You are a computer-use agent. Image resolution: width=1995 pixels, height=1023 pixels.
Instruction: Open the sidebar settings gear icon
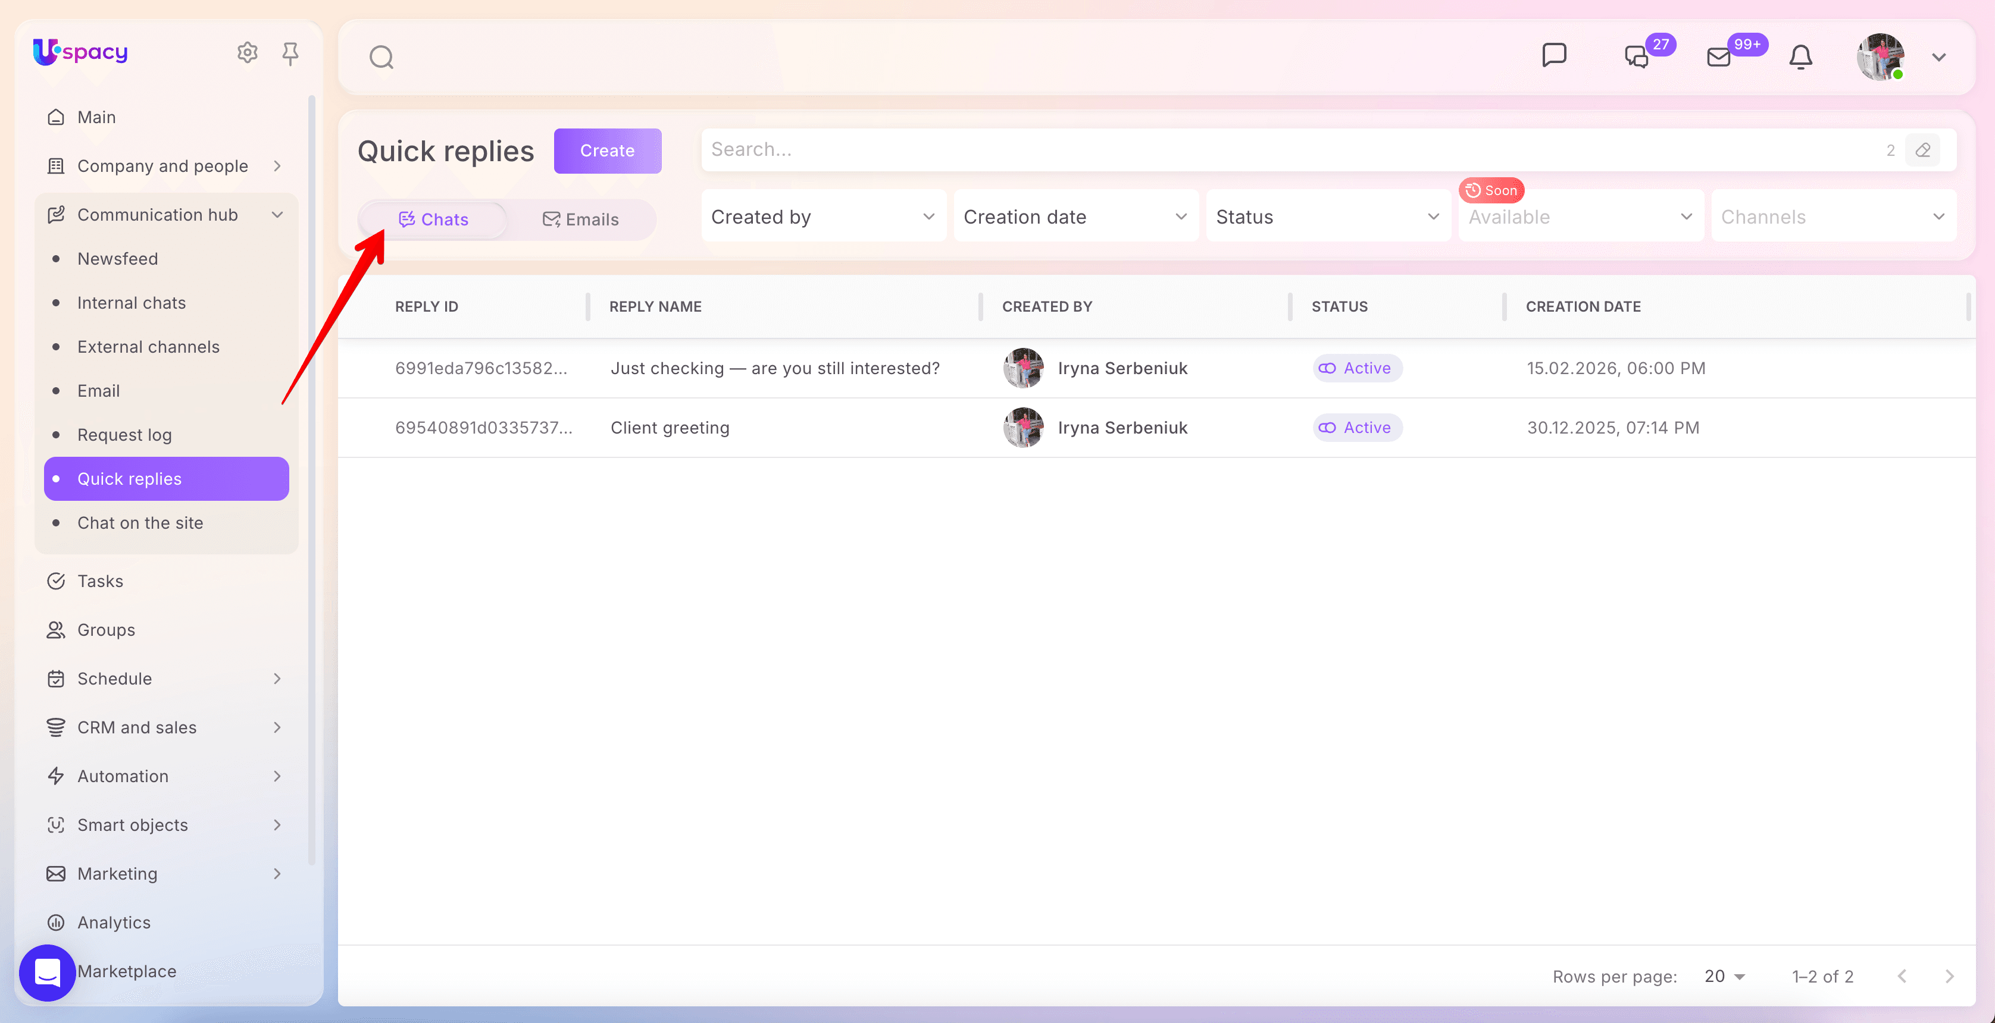click(247, 52)
